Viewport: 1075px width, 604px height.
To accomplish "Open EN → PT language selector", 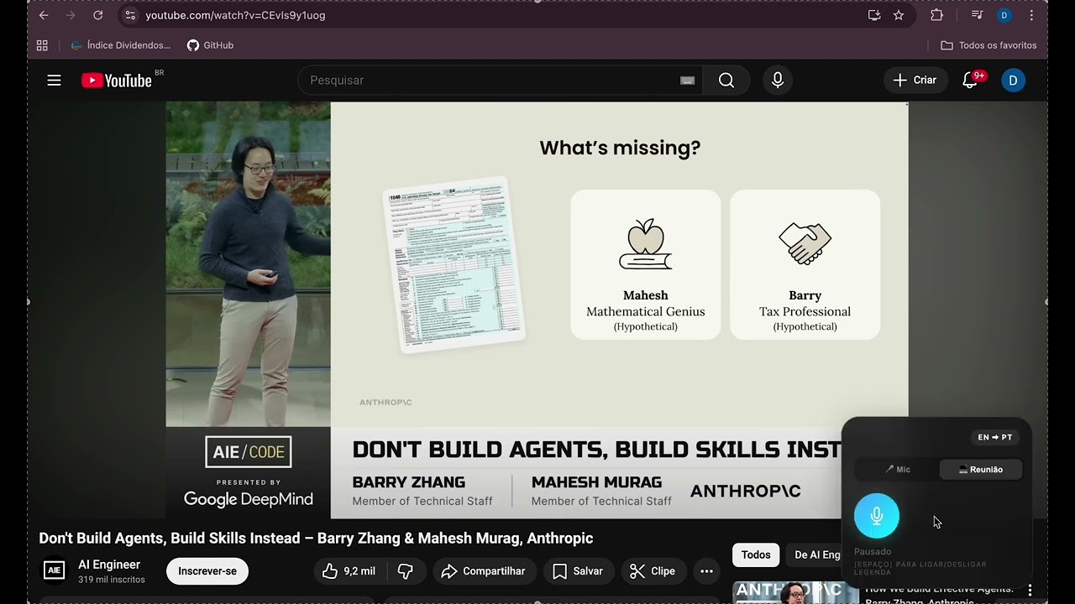I will coord(994,437).
